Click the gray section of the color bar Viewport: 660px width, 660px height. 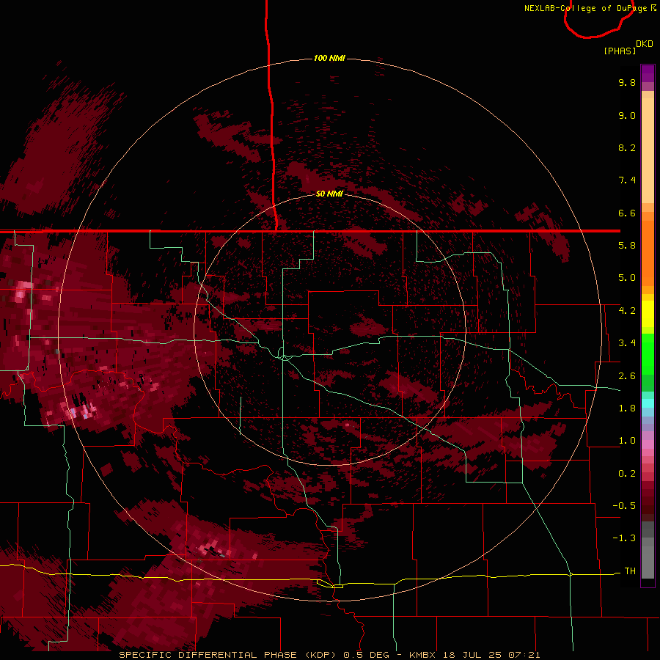[x=648, y=550]
